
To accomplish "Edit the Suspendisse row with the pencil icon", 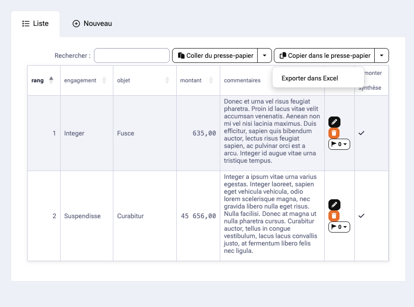I will 334,204.
